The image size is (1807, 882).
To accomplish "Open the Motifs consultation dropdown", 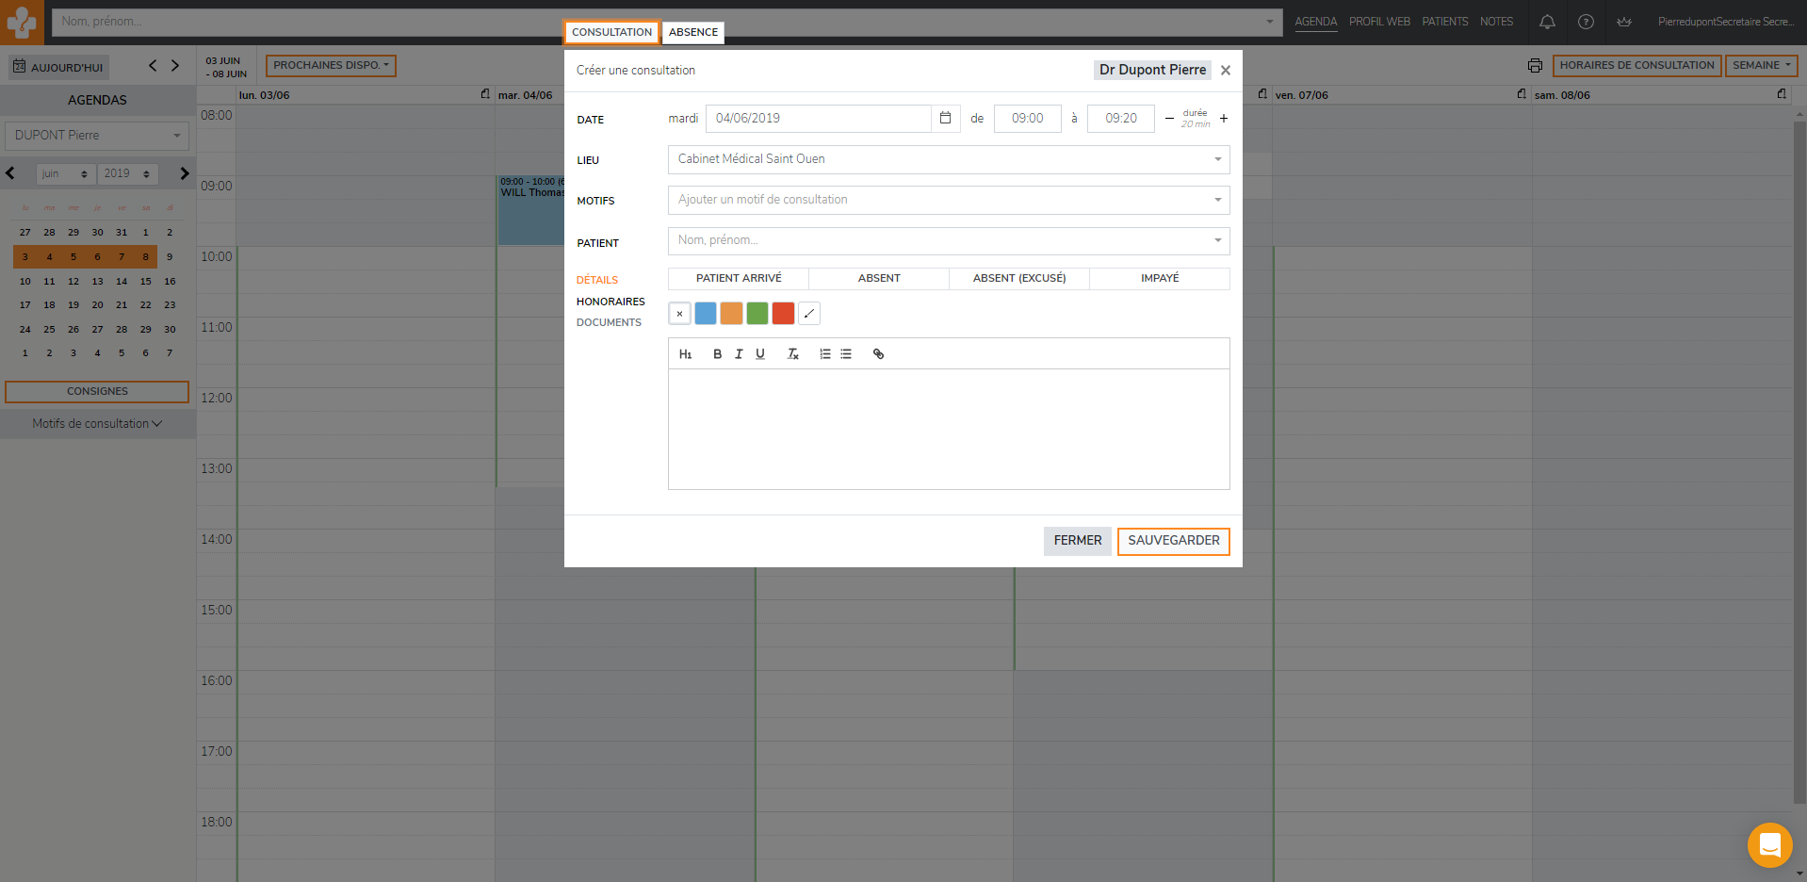I will (x=948, y=200).
